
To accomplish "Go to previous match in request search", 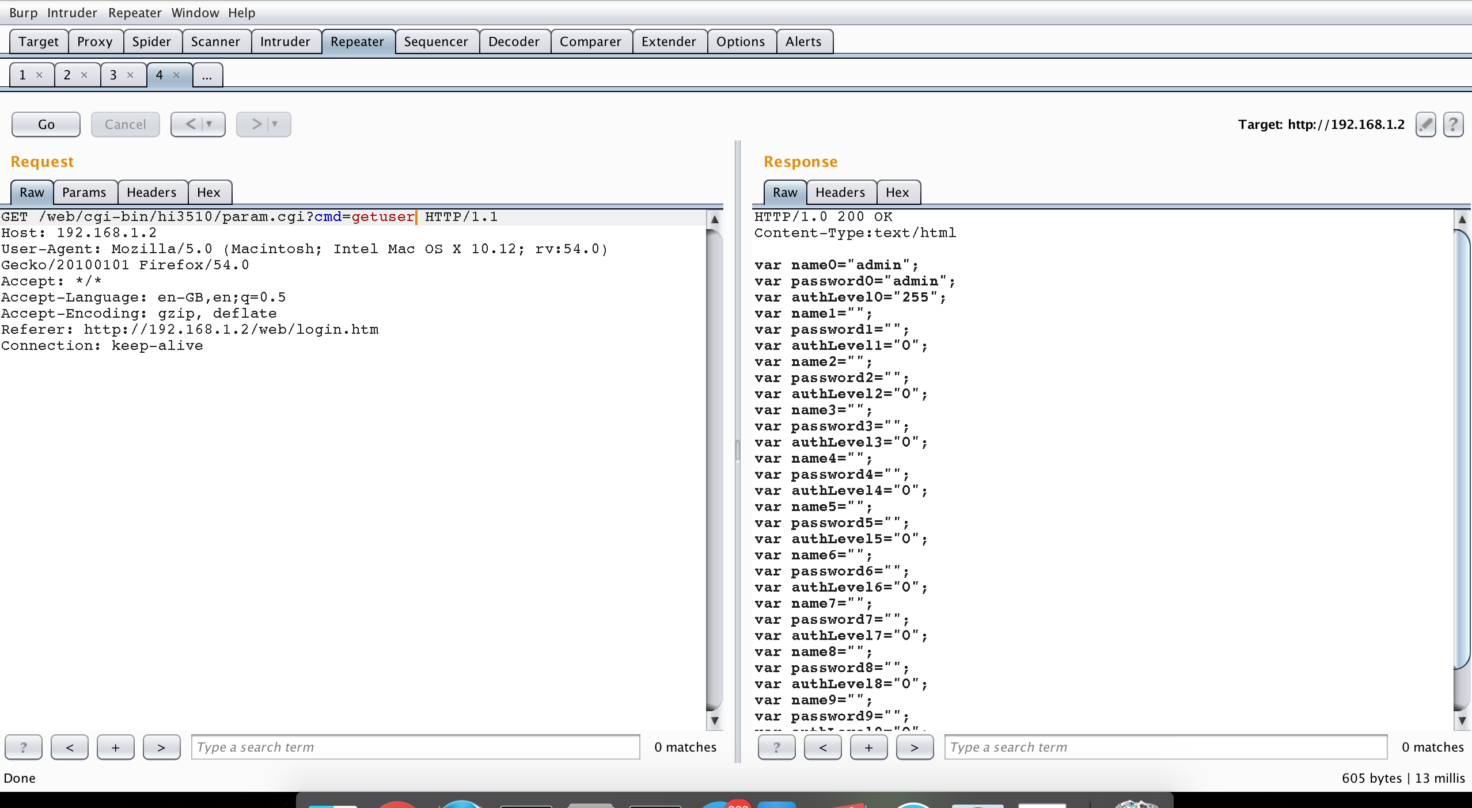I will tap(70, 747).
